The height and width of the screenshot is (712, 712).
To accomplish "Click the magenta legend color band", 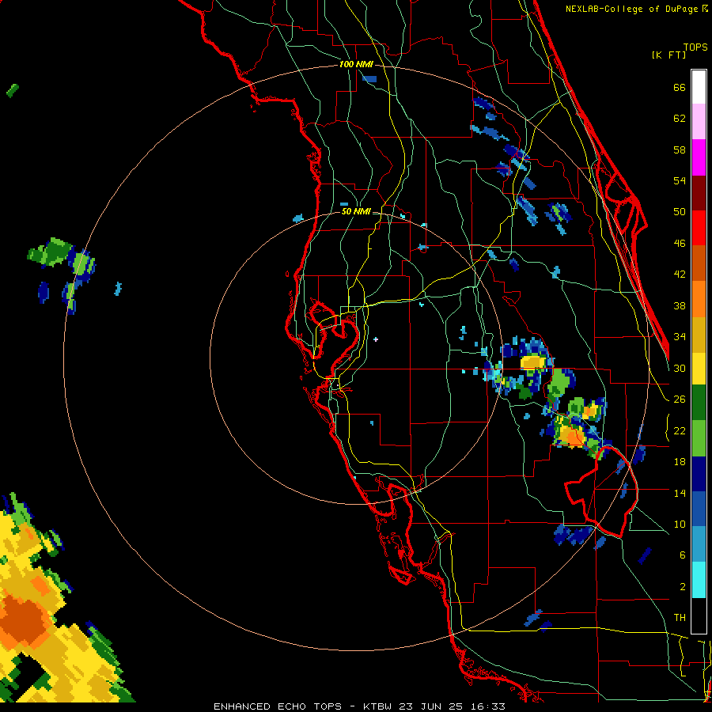I will (699, 157).
